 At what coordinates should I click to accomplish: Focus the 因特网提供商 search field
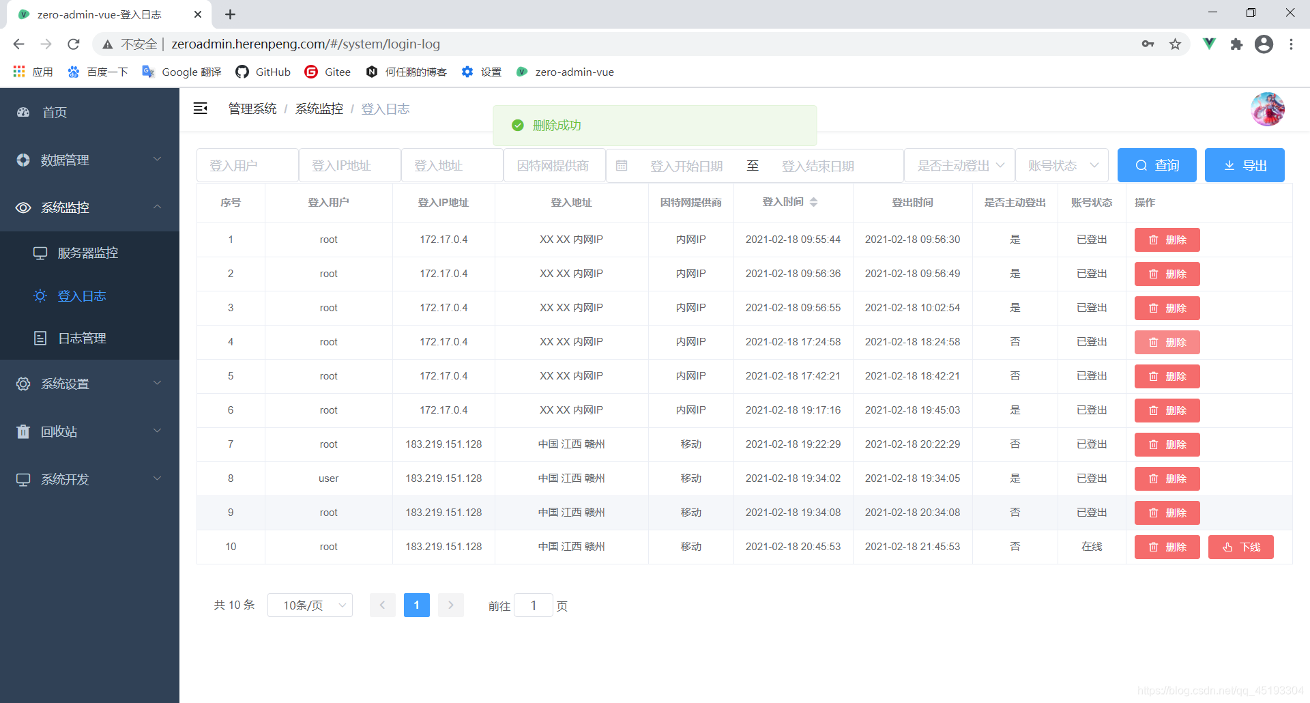pos(555,166)
